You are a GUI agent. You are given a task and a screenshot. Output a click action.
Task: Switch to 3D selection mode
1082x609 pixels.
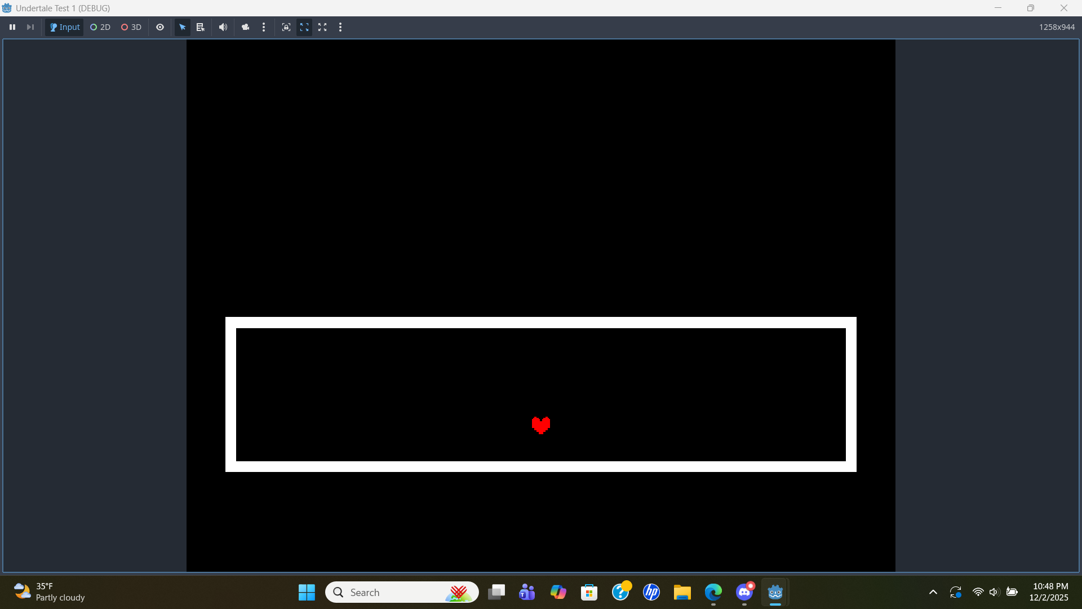pos(131,27)
